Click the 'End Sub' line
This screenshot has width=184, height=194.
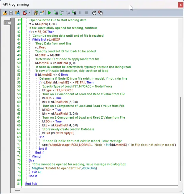31,184
